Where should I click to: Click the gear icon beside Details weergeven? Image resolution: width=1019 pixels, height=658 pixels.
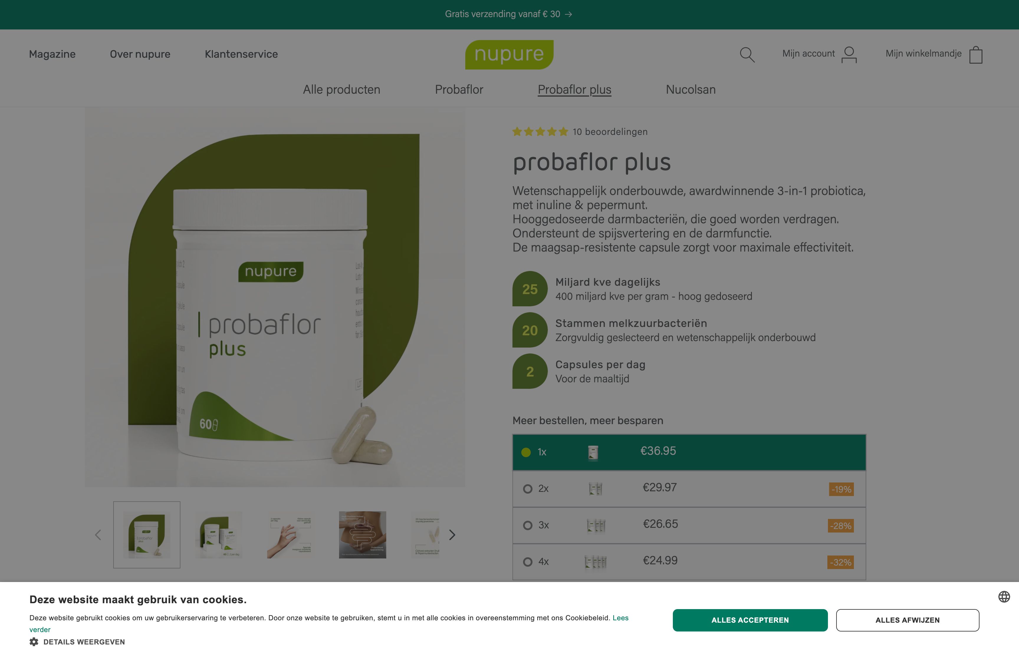point(34,642)
